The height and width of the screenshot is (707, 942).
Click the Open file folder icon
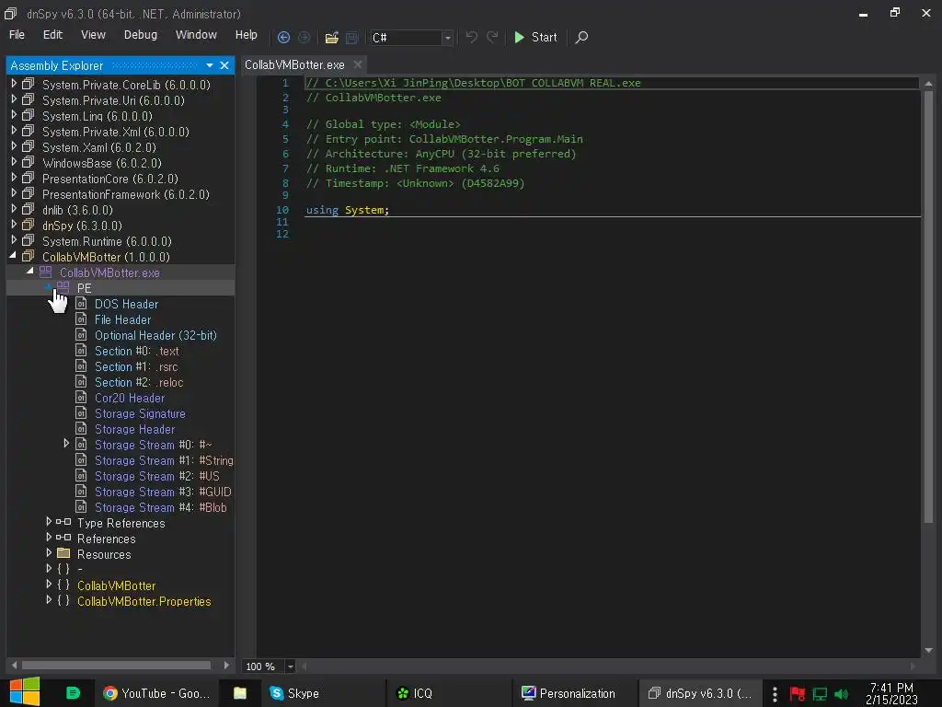(x=331, y=37)
